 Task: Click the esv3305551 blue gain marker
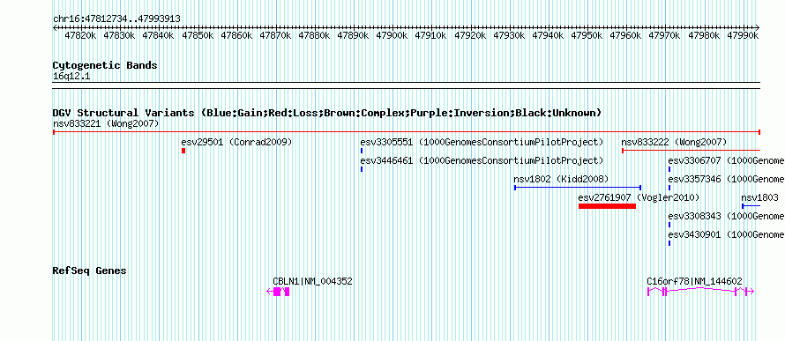pos(362,151)
